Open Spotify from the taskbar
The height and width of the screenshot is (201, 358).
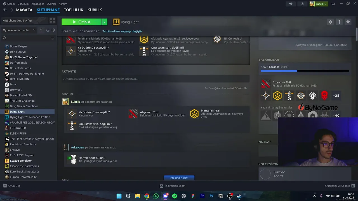pyautogui.click(x=175, y=196)
